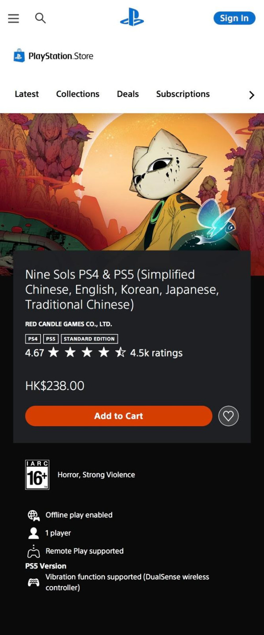264x635 pixels.
Task: Click the Remote Play controller icon
Action: 33,551
